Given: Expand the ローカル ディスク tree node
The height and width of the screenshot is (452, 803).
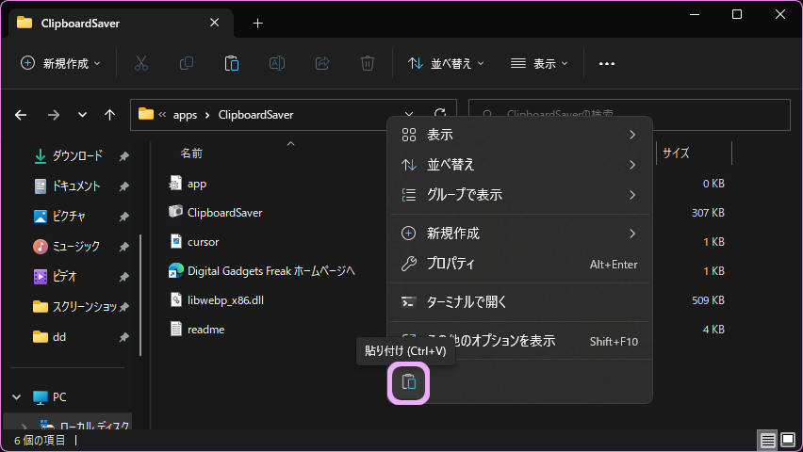Looking at the screenshot, I should click(24, 426).
